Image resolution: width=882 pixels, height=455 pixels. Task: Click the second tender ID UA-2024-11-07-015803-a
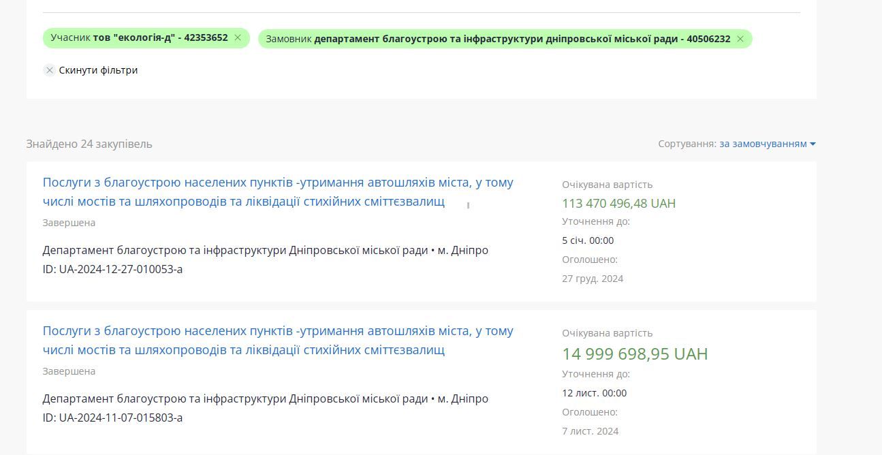tap(112, 418)
